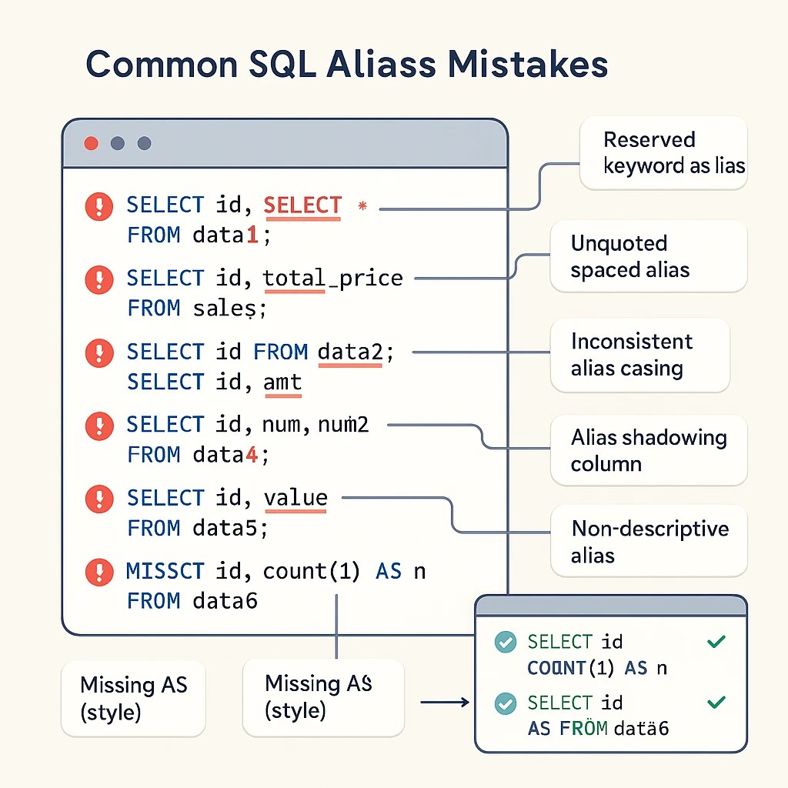Viewport: 788px width, 788px height.
Task: Click the error icon beside the total_price query
Action: [x=99, y=279]
